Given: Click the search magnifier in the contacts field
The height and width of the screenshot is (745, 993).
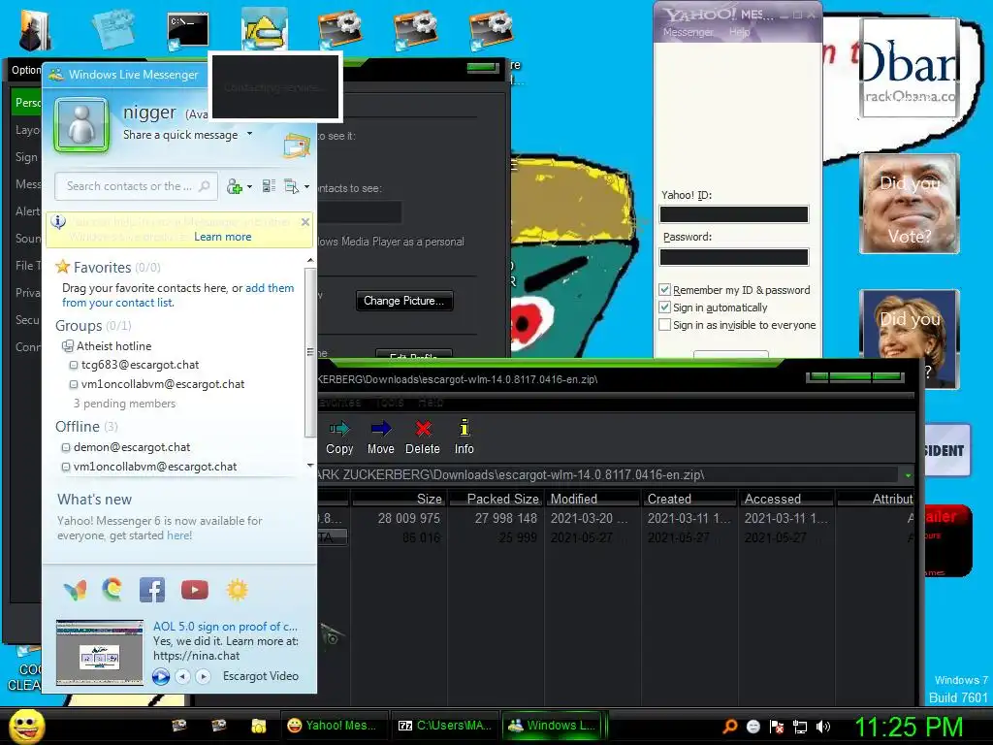Looking at the screenshot, I should tap(205, 185).
